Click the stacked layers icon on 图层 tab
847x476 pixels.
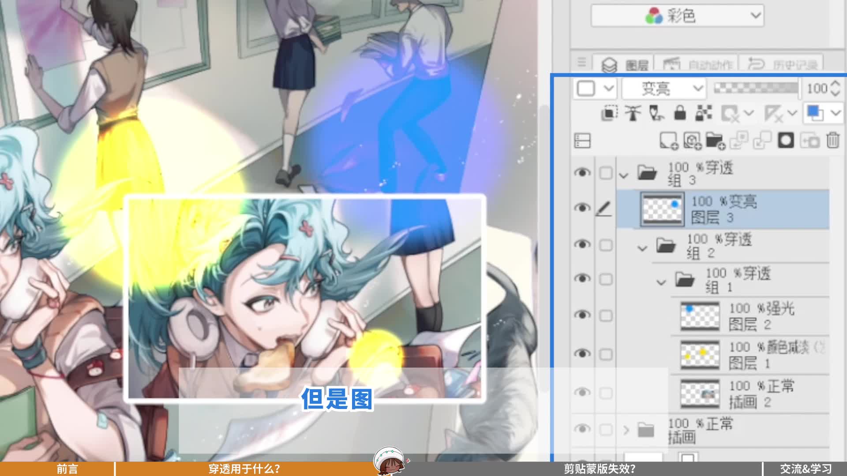point(609,65)
